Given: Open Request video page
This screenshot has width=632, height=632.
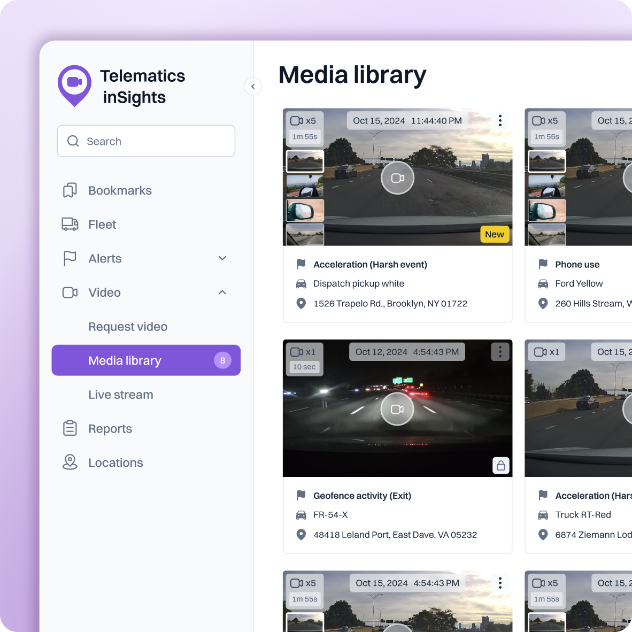Looking at the screenshot, I should (128, 327).
